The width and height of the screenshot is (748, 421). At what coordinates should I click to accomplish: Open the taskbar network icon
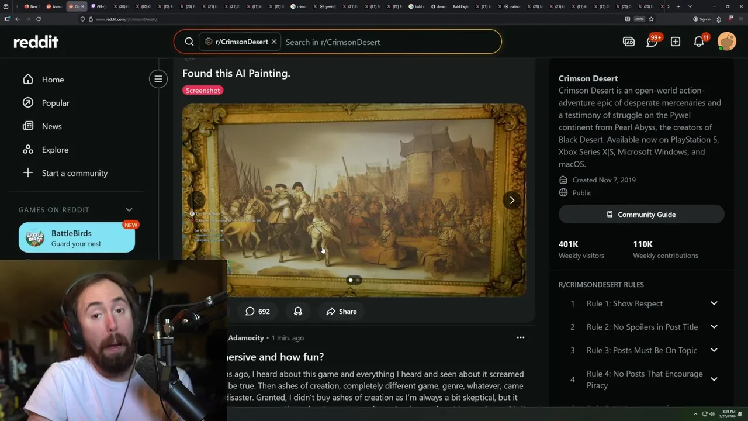[x=705, y=414]
